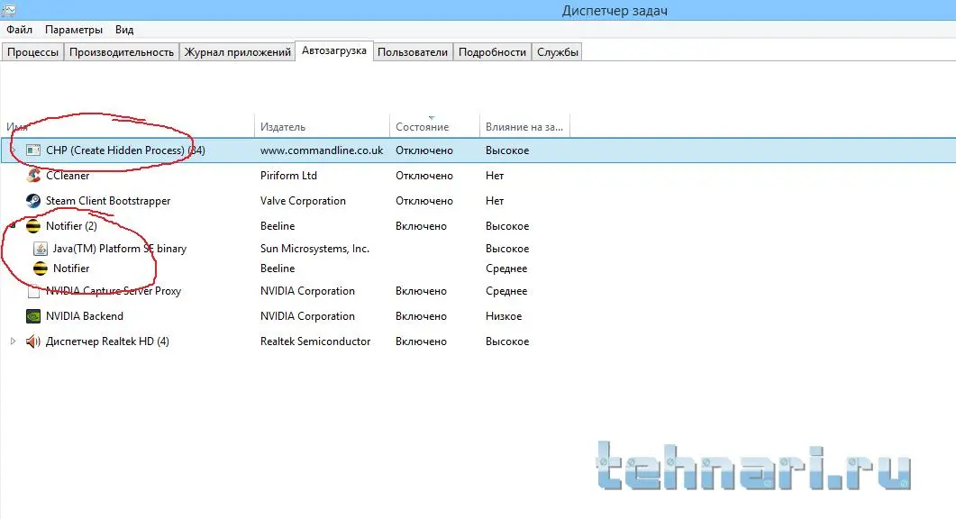The width and height of the screenshot is (956, 519).
Task: Expand the CHP (Create Hidden Process) group
Action: pos(13,150)
